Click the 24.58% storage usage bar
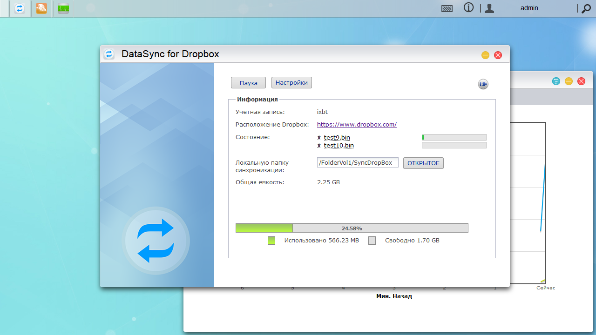Viewport: 596px width, 335px height. coord(352,228)
